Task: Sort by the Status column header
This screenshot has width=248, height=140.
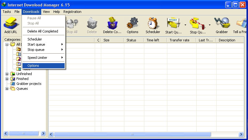Action: coord(134,40)
